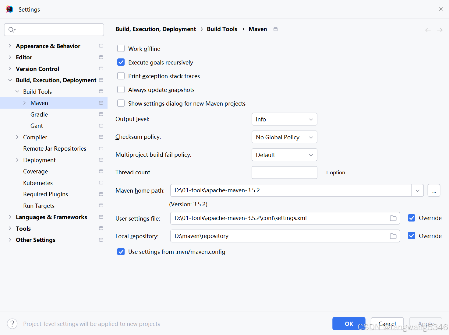Click the Thread count input field
This screenshot has height=335, width=449.
(x=284, y=173)
